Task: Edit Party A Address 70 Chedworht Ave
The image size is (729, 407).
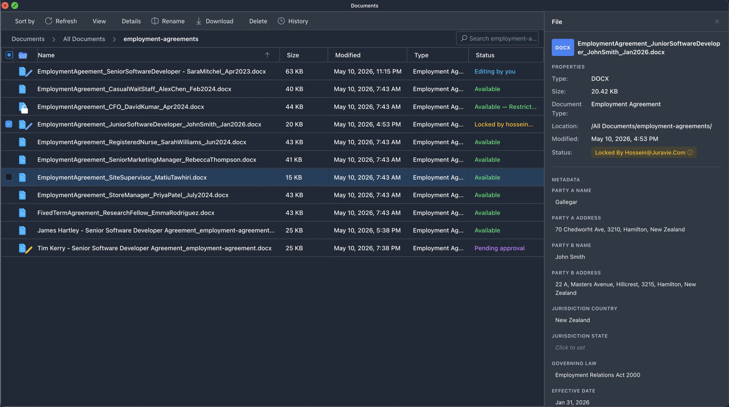Action: pos(620,229)
